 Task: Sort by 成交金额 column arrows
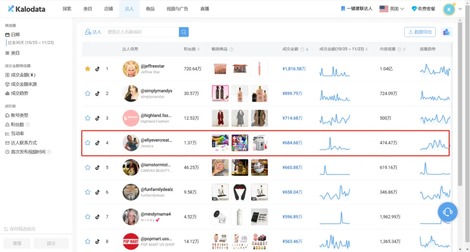pyautogui.click(x=307, y=50)
